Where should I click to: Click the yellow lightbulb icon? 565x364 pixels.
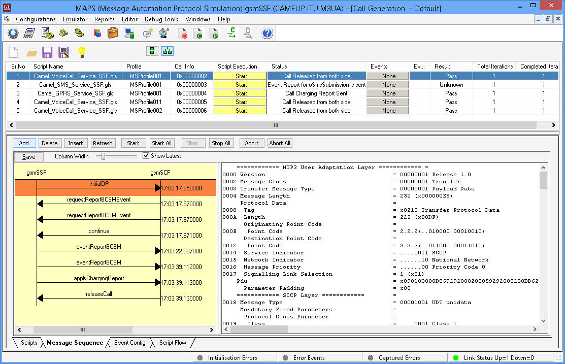(82, 52)
